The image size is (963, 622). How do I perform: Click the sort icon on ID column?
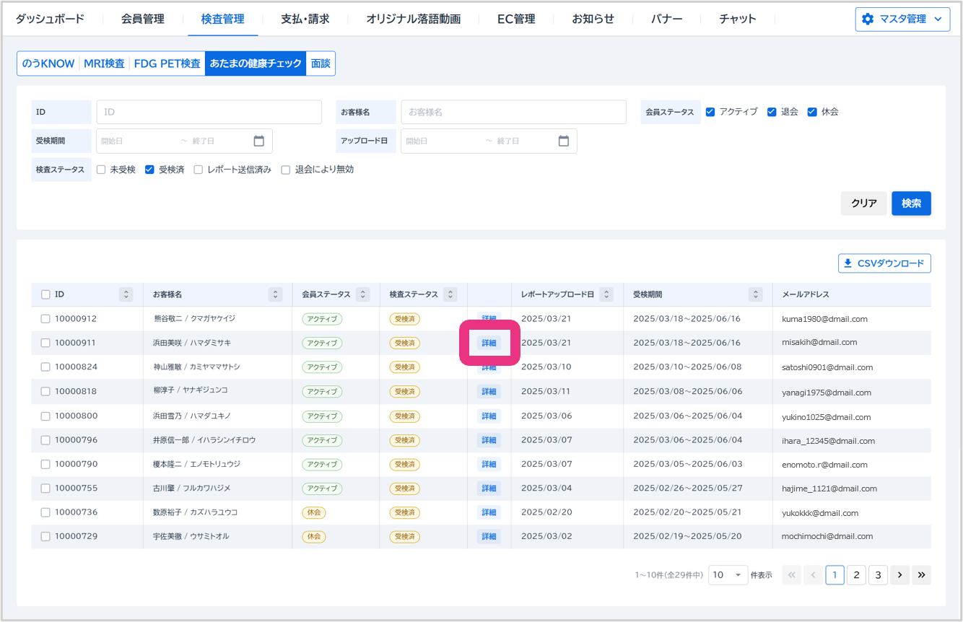point(127,294)
